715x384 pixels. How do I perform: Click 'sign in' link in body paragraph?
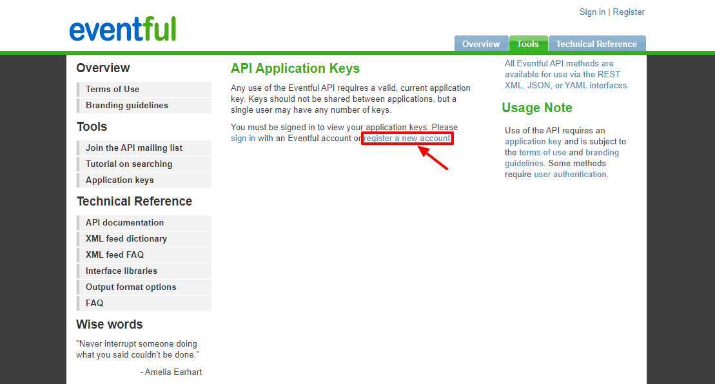click(x=243, y=138)
